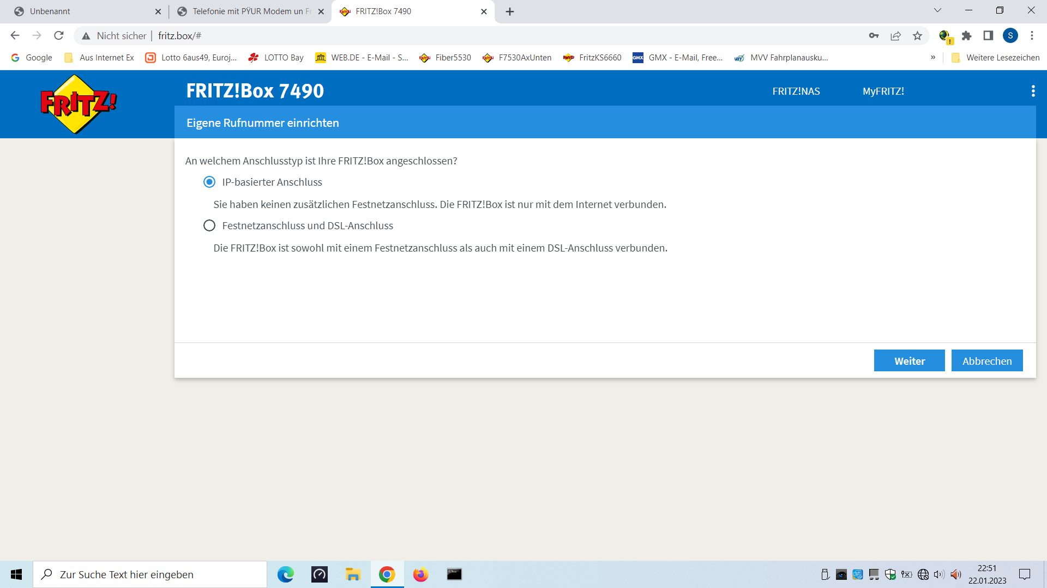Bookmark page with star icon
The height and width of the screenshot is (588, 1047).
(917, 36)
